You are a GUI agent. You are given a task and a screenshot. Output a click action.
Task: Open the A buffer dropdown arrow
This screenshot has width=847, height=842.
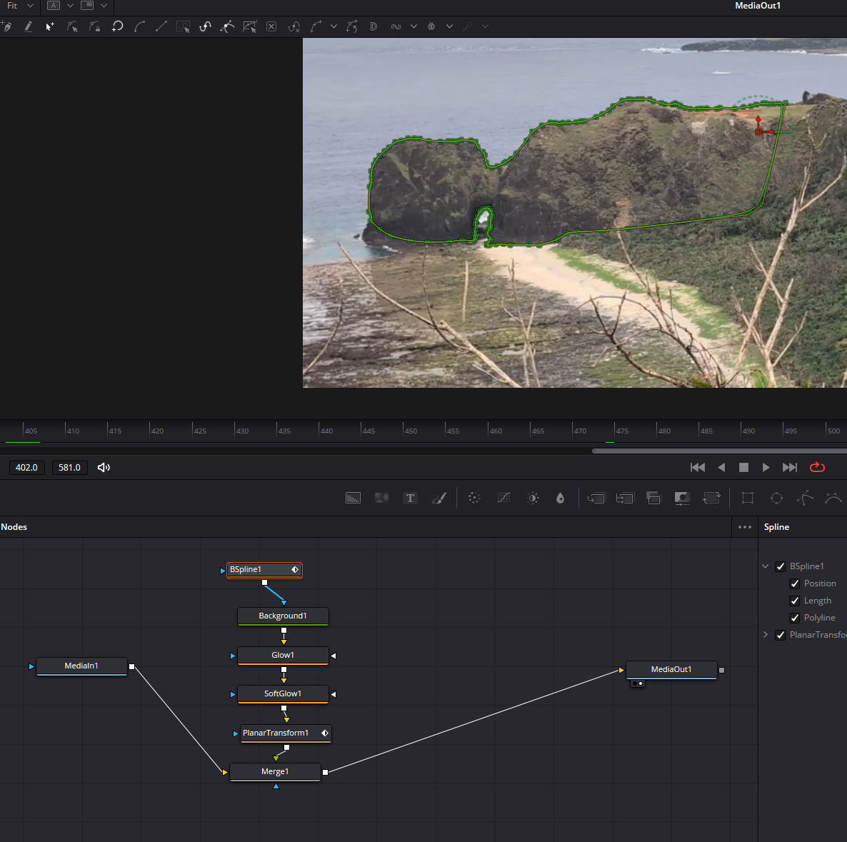click(x=70, y=6)
